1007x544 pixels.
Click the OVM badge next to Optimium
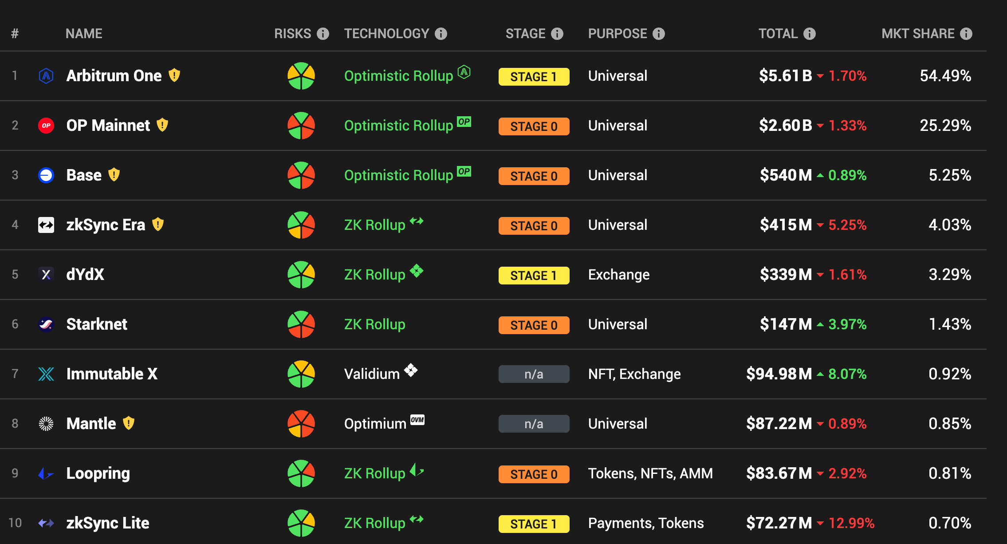click(x=417, y=420)
